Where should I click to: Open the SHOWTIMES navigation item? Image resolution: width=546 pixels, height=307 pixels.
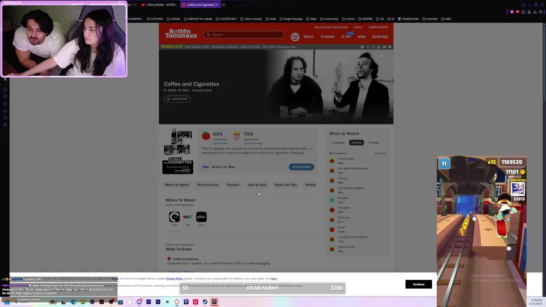tap(380, 37)
